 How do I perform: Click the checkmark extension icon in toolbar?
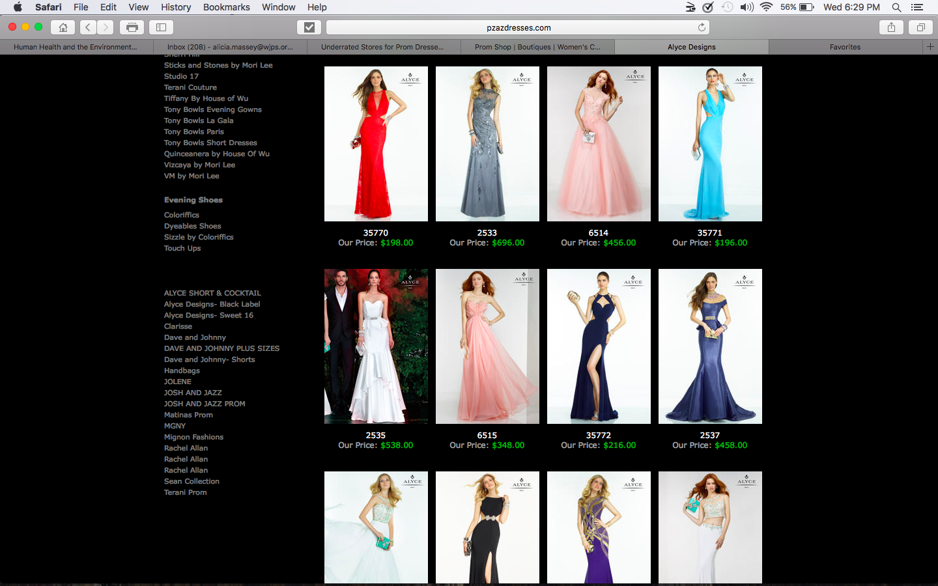pyautogui.click(x=309, y=27)
